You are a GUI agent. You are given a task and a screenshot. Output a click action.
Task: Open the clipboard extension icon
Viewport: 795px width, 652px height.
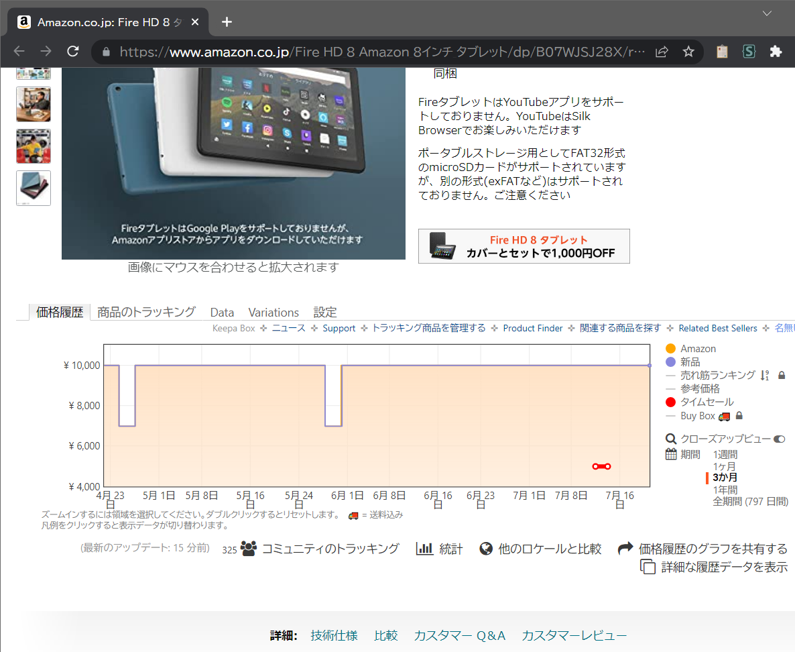pos(722,51)
